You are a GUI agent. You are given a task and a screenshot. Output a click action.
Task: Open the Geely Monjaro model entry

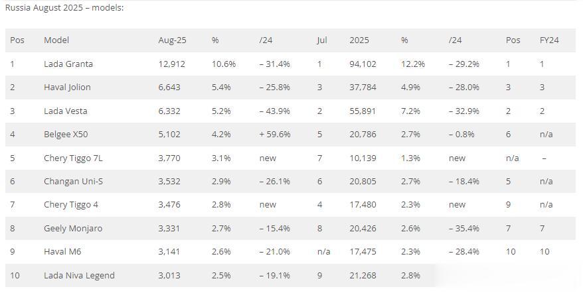pos(73,229)
